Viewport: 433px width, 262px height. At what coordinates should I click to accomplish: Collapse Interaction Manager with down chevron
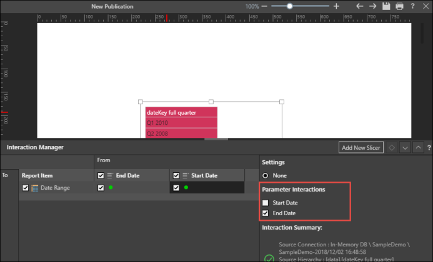405,148
